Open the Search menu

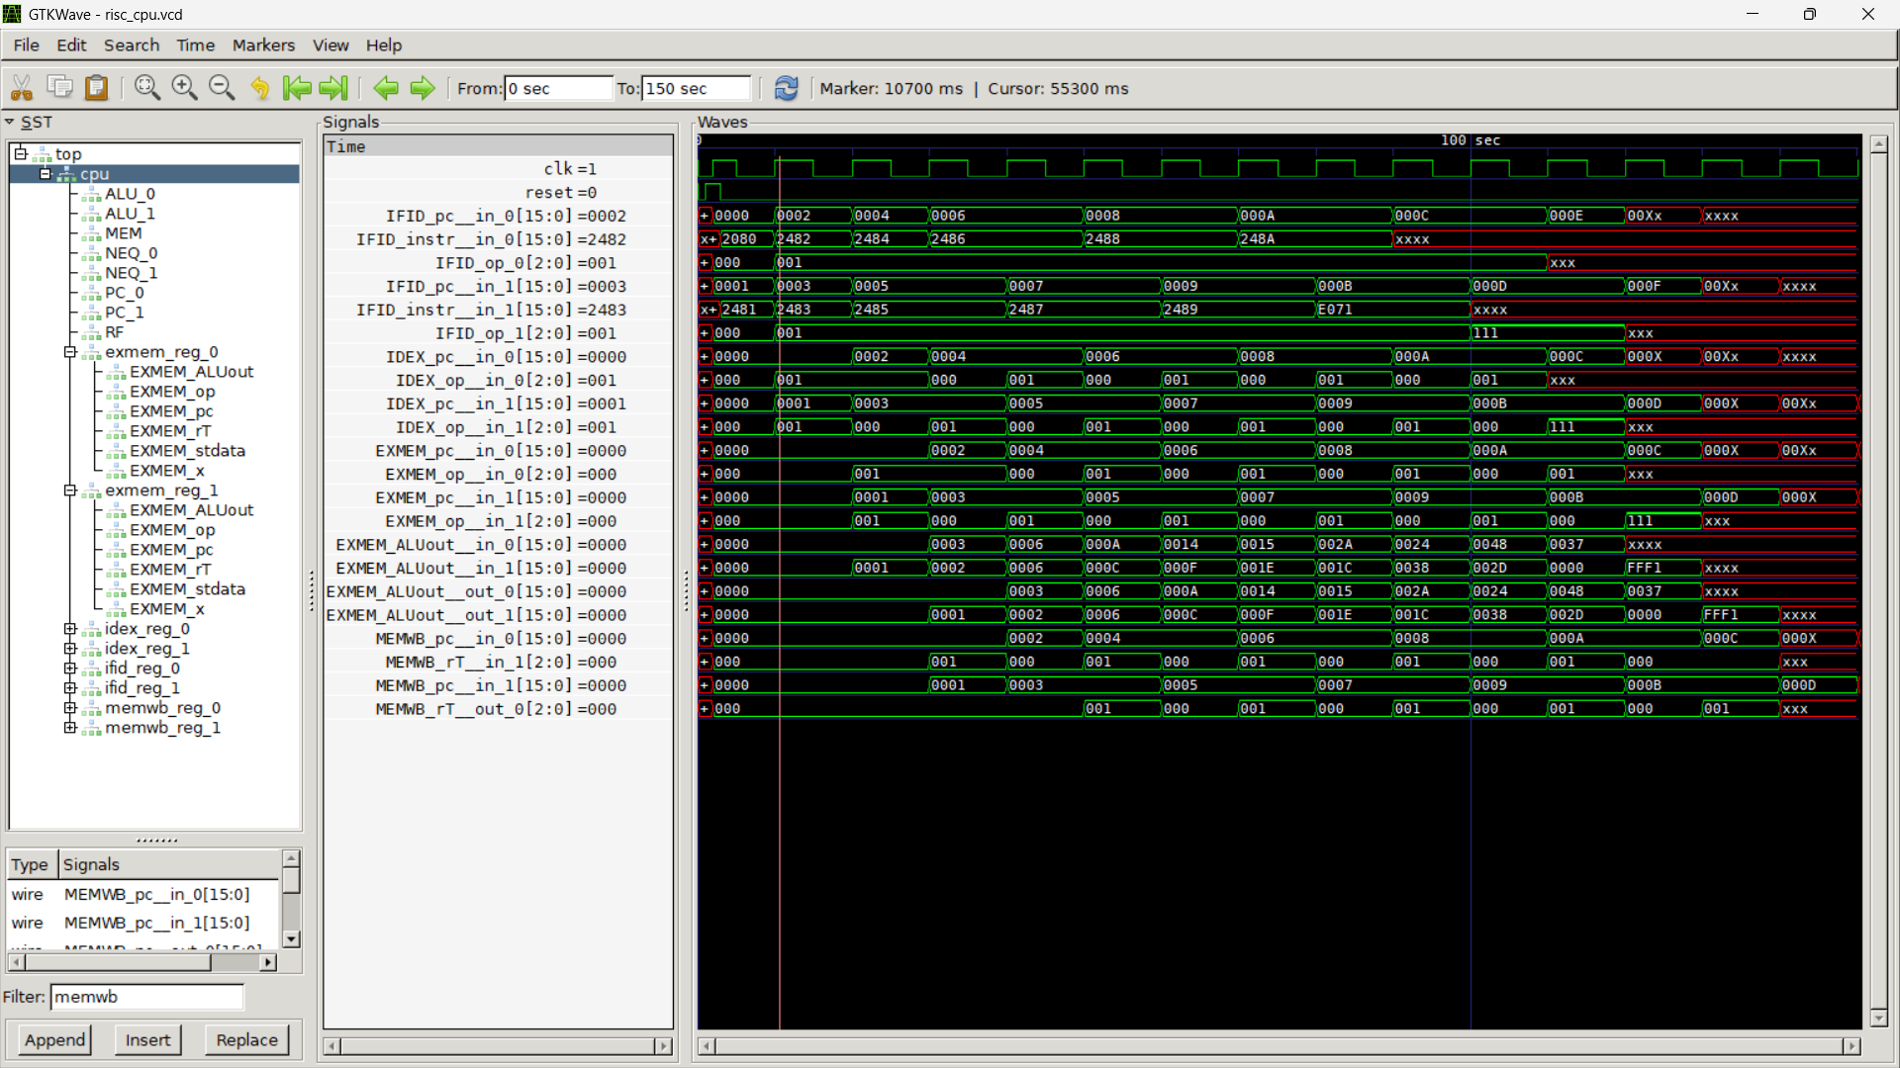click(x=132, y=45)
